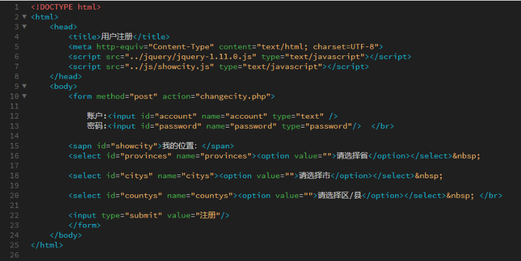The width and height of the screenshot is (521, 261).
Task: Click the closing </html> tag
Action: (x=47, y=246)
